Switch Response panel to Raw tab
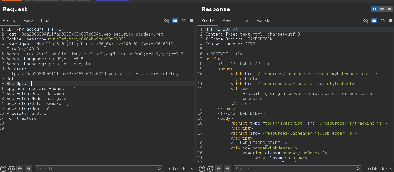 tap(227, 20)
